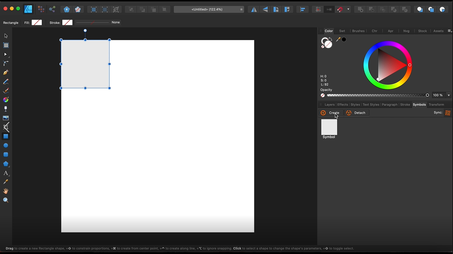The width and height of the screenshot is (453, 254).
Task: Switch to Export persona
Action: [x=52, y=9]
